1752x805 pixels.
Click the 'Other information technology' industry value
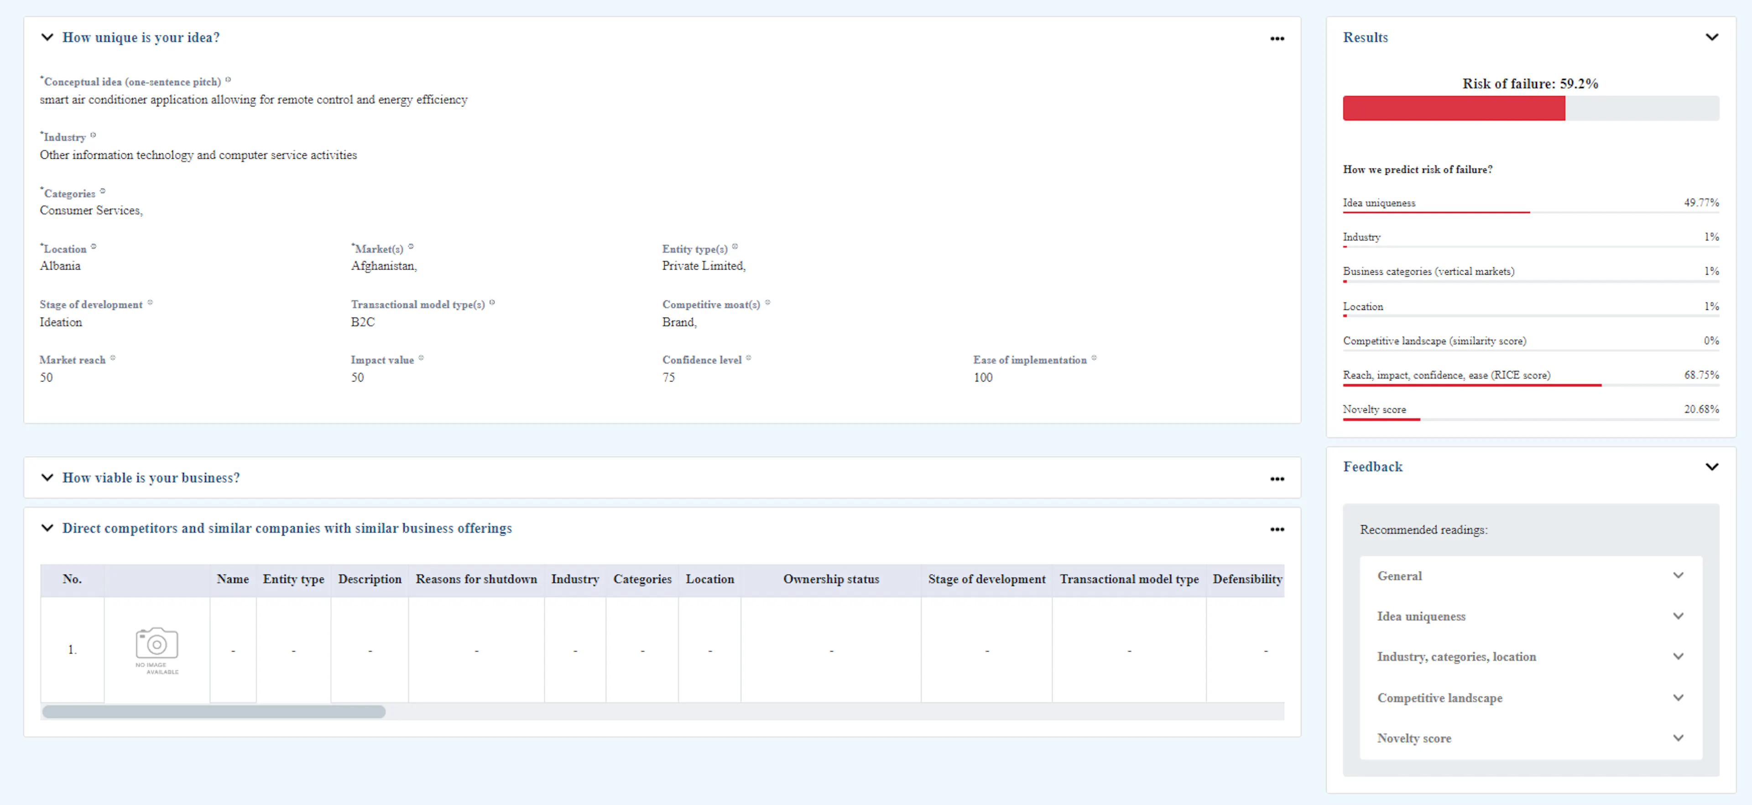(198, 155)
